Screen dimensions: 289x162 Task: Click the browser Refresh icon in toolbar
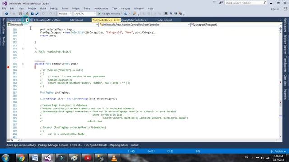126,13
